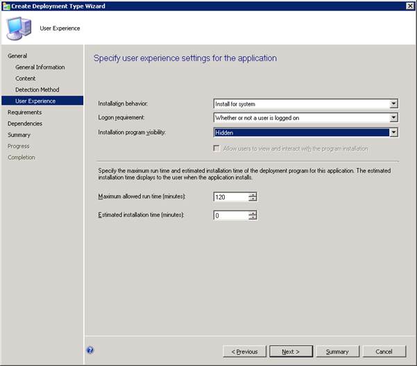Viewport: 417px width, 366px height.
Task: Click the Estimated installation time input field
Action: click(230, 215)
